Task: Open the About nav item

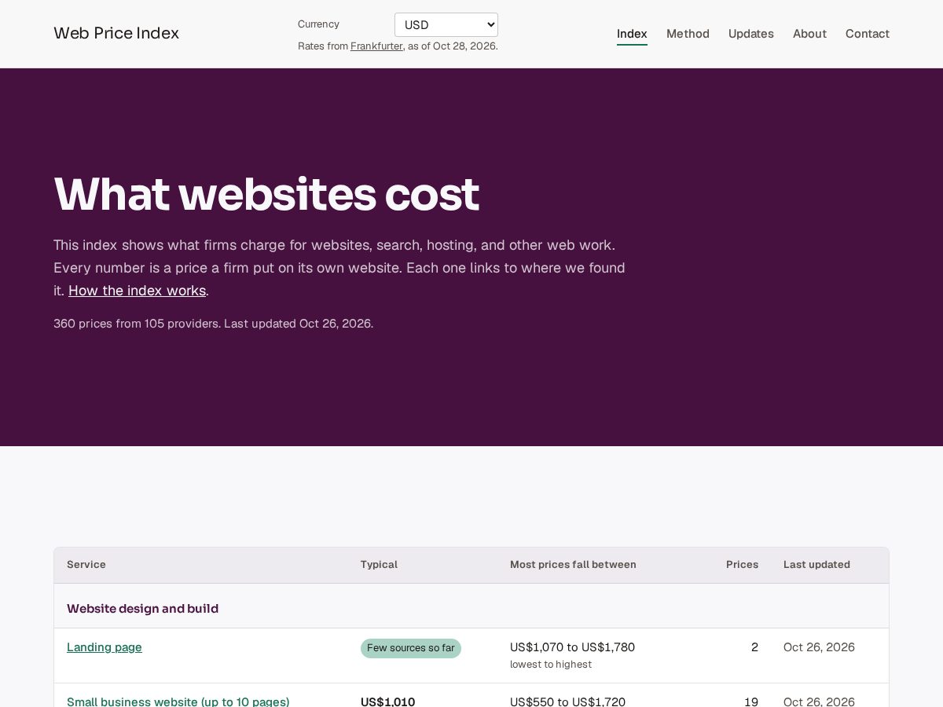Action: coord(809,34)
